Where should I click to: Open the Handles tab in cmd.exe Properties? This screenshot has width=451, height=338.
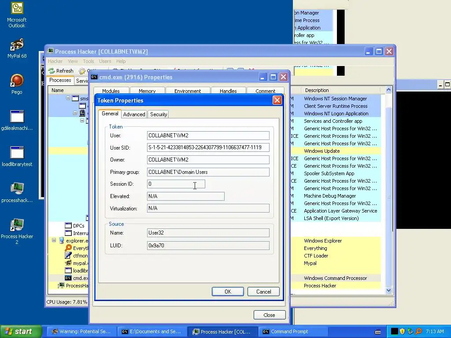click(228, 91)
